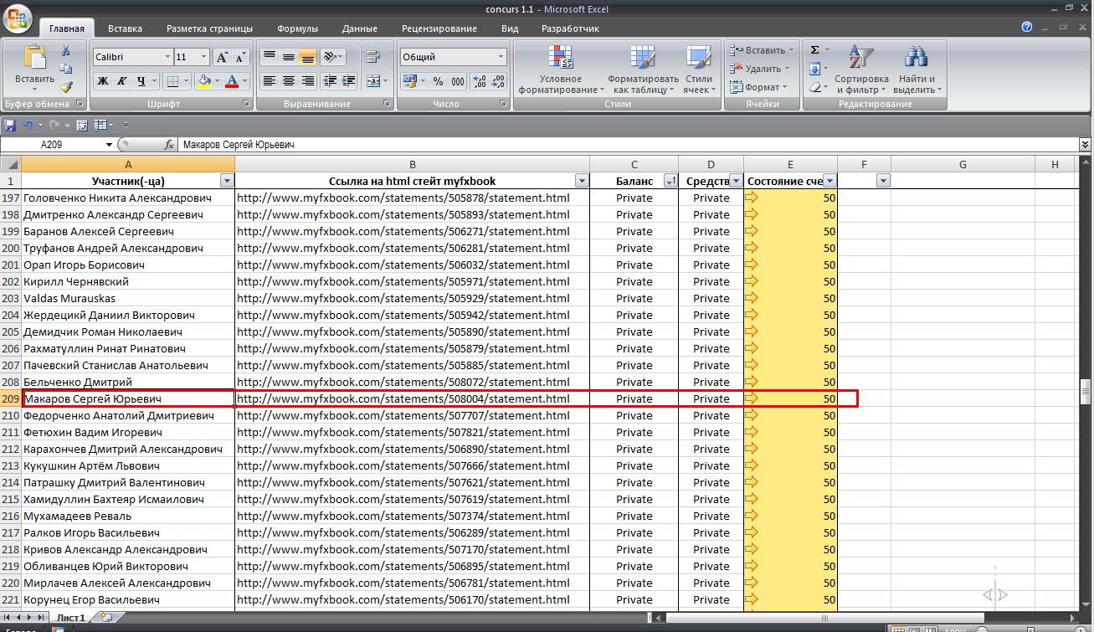Expand the formula bar chevron

[x=1086, y=145]
